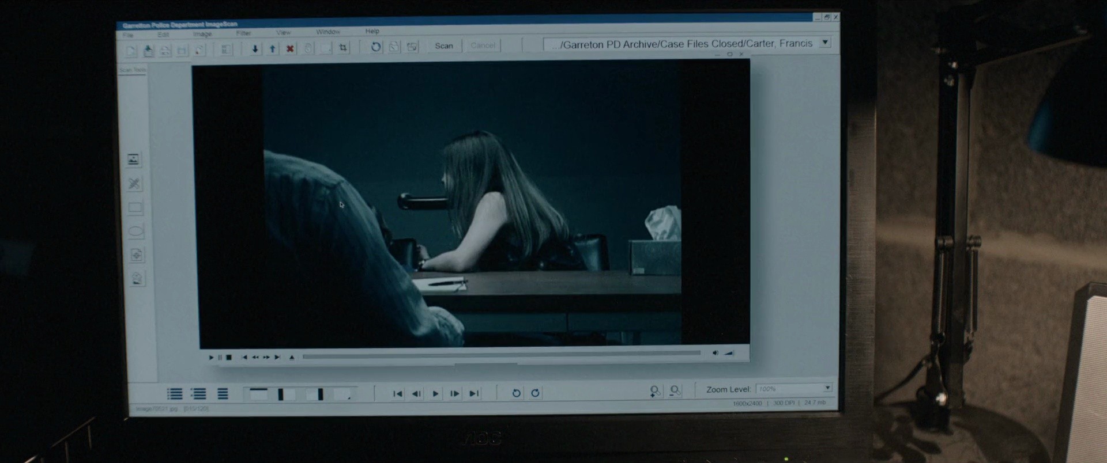The image size is (1107, 463).
Task: Rotate image clockwise in bottom toolbar
Action: pos(535,393)
